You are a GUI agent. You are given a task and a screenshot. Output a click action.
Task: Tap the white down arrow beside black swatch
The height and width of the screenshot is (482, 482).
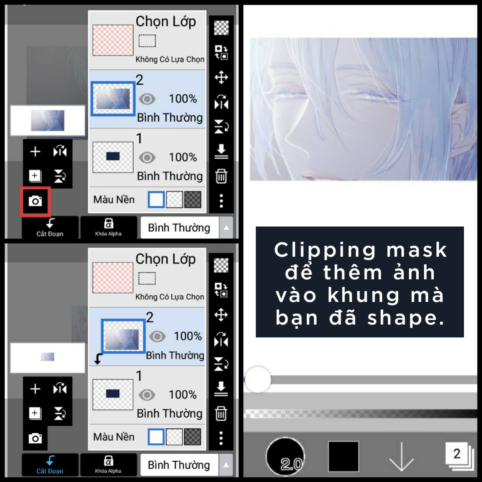click(401, 457)
